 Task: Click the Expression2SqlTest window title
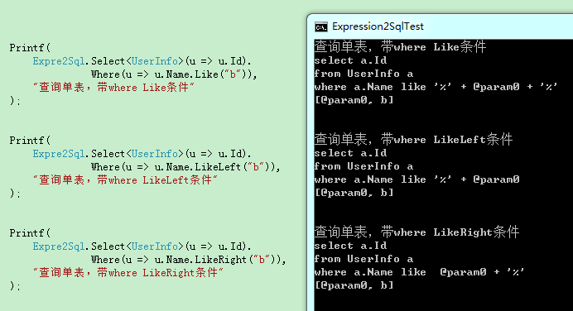[378, 26]
